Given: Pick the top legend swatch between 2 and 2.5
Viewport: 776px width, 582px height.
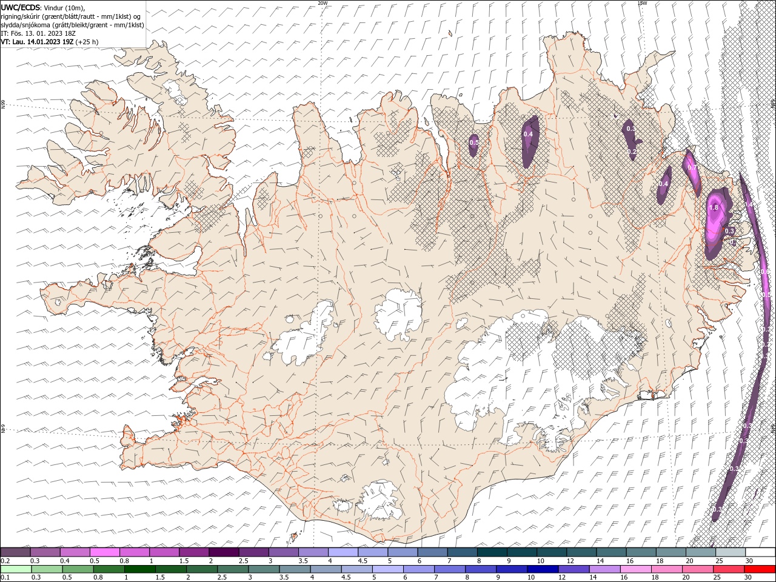Looking at the screenshot, I should click(223, 552).
